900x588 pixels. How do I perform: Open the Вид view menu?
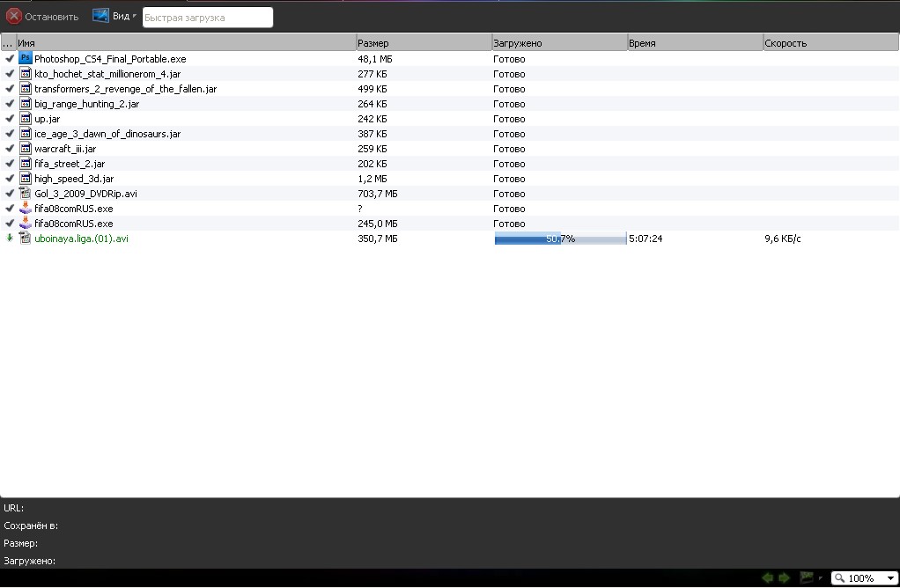(x=124, y=16)
